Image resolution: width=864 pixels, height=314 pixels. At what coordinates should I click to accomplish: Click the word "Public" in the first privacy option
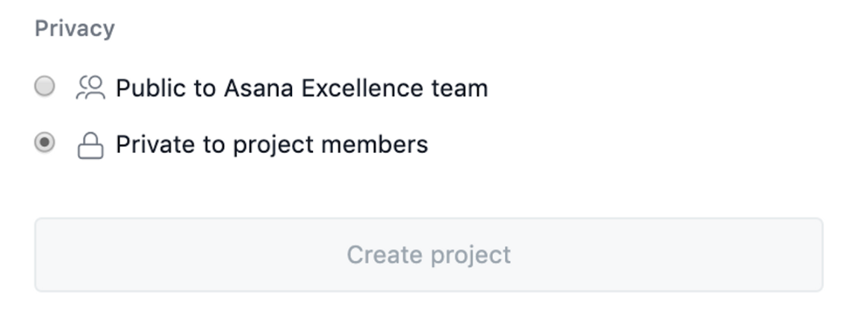point(152,88)
